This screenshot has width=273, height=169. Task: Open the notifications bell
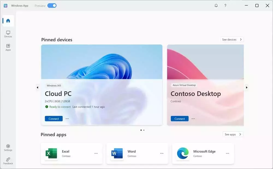coord(216,5)
